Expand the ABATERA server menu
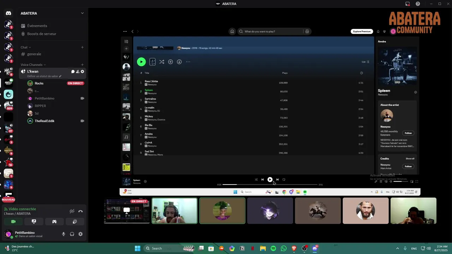 [x=82, y=13]
